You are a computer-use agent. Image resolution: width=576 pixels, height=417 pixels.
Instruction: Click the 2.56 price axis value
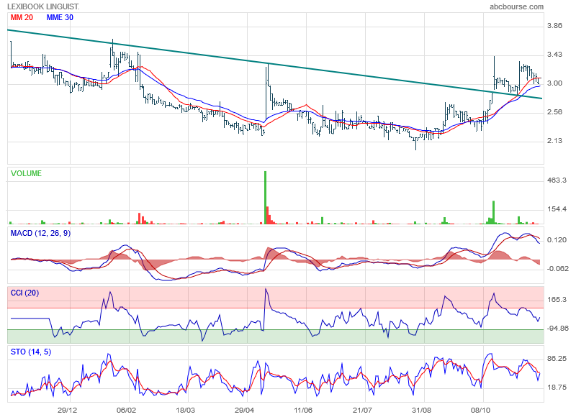tap(554, 112)
